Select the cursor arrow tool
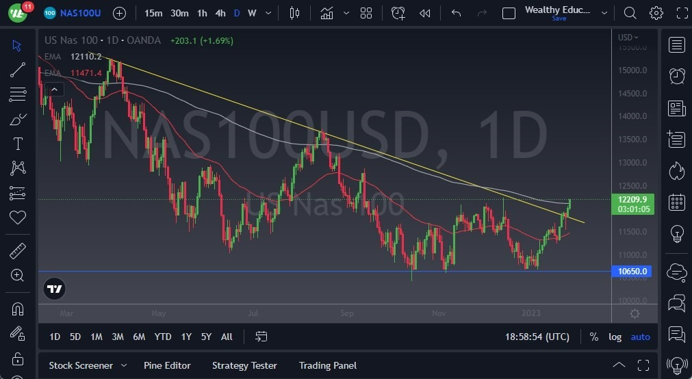Image resolution: width=692 pixels, height=379 pixels. pyautogui.click(x=17, y=45)
